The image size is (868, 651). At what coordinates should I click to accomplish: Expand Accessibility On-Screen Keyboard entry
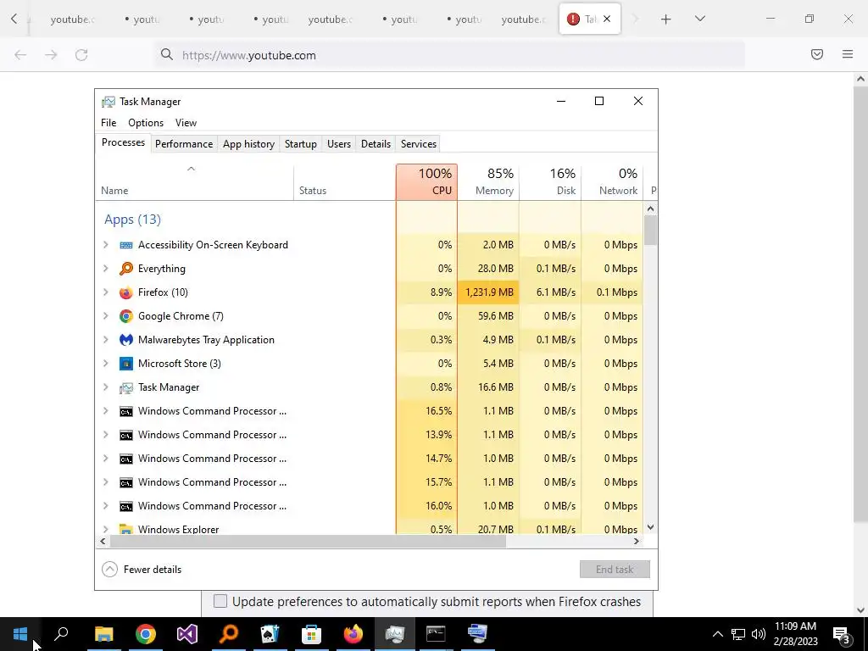(106, 245)
